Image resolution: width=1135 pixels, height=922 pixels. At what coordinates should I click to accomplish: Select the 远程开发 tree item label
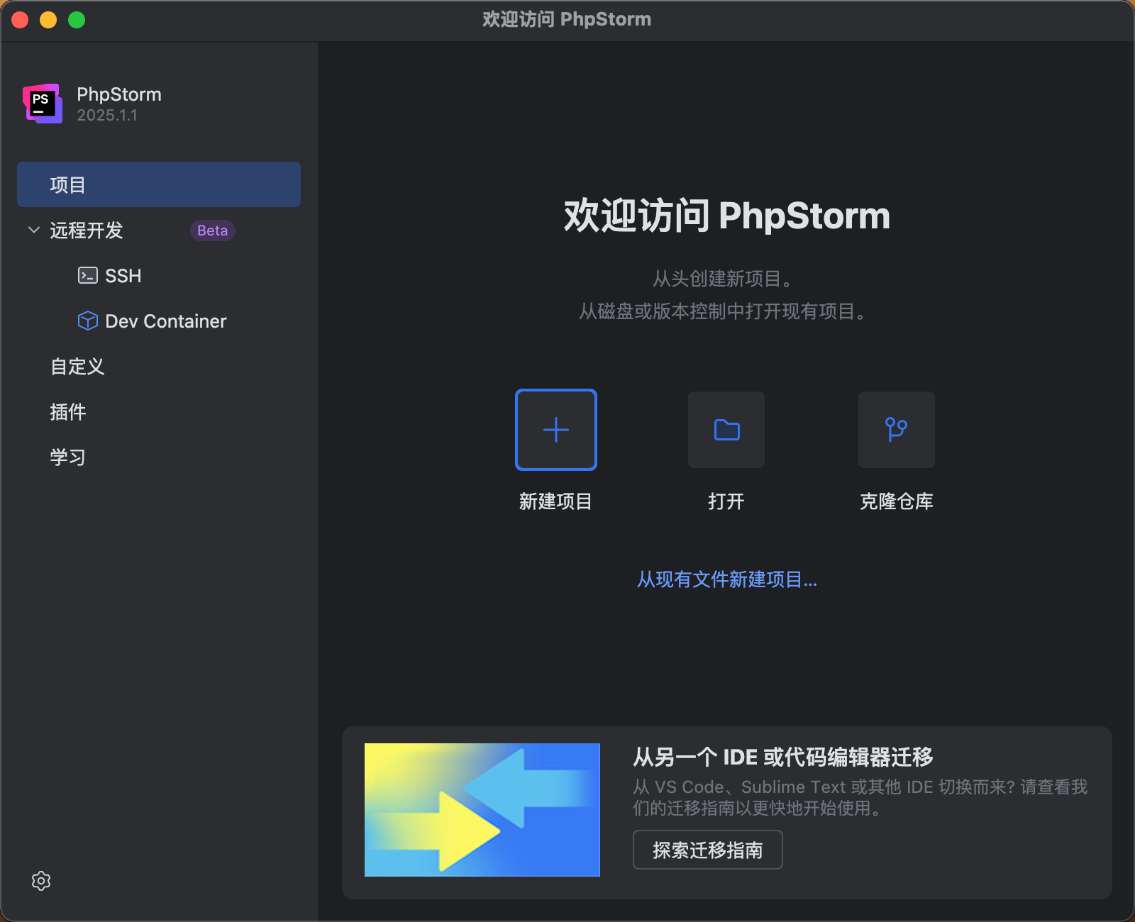pyautogui.click(x=87, y=230)
